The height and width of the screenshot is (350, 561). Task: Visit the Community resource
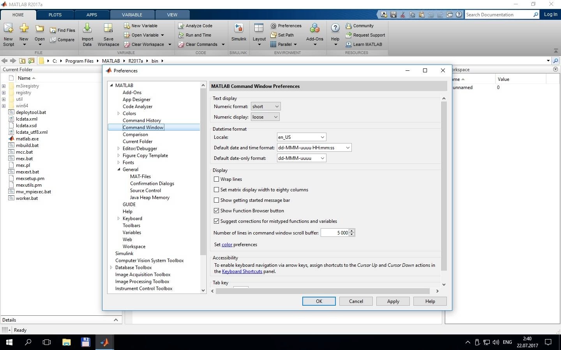pos(360,26)
